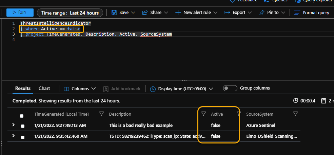This screenshot has width=334, height=155.
Task: Click the Save disk icon
Action: [x=114, y=13]
